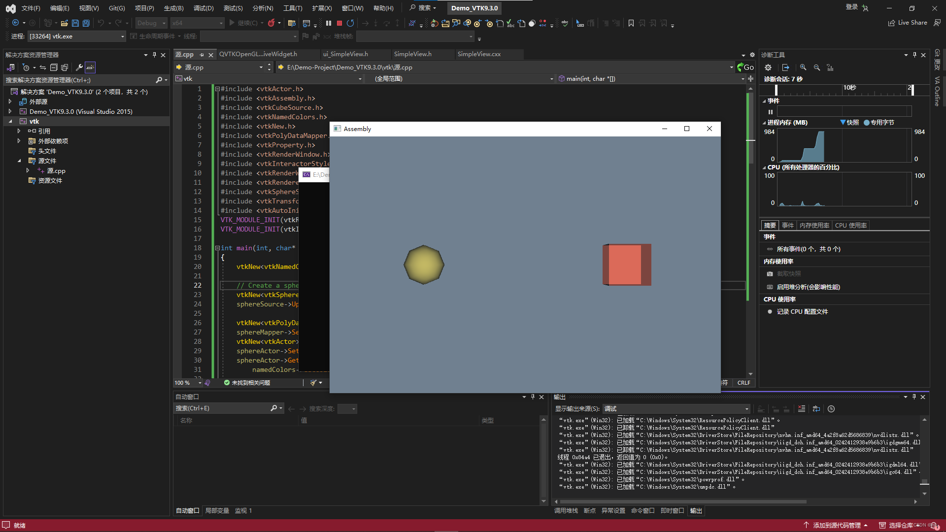Click the Hot Reload flame icon
The image size is (946, 532).
271,23
